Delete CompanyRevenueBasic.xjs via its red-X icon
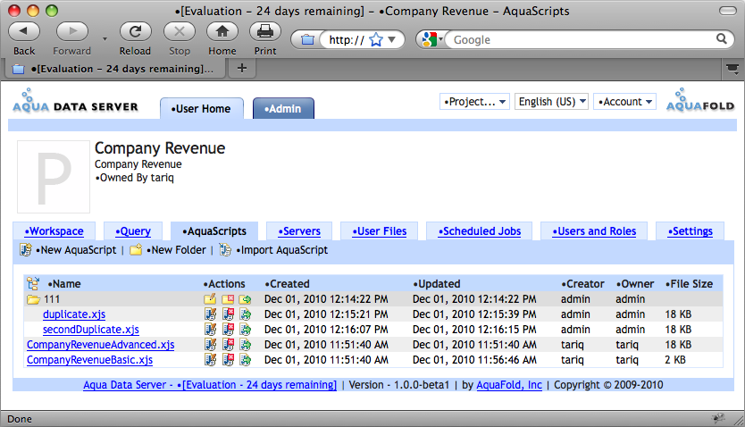This screenshot has width=745, height=427. pyautogui.click(x=228, y=360)
